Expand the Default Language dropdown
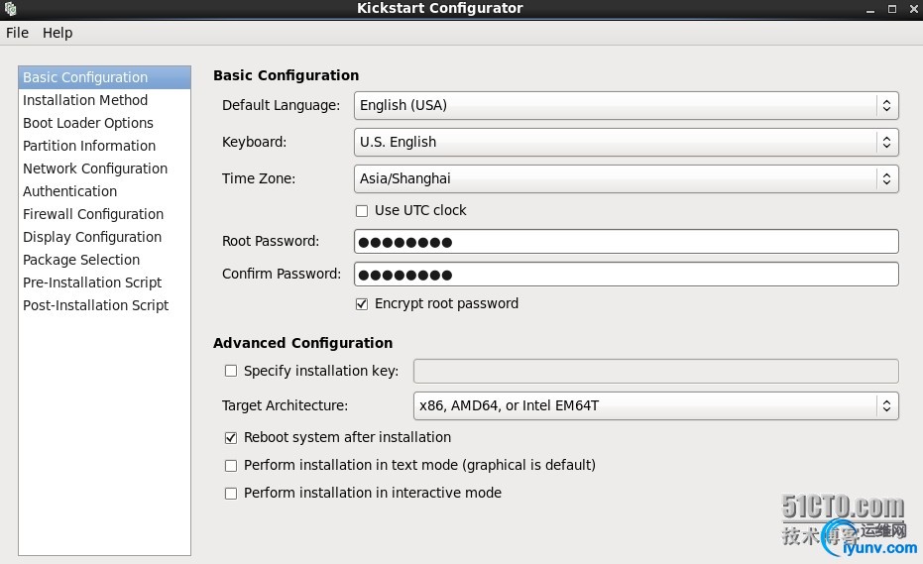This screenshot has height=564, width=923. [627, 105]
